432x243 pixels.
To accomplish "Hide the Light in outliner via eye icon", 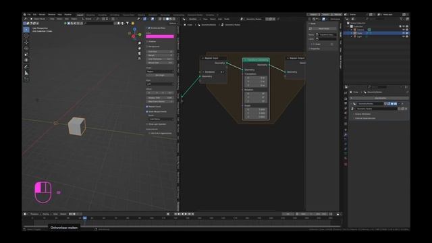I will point(404,36).
